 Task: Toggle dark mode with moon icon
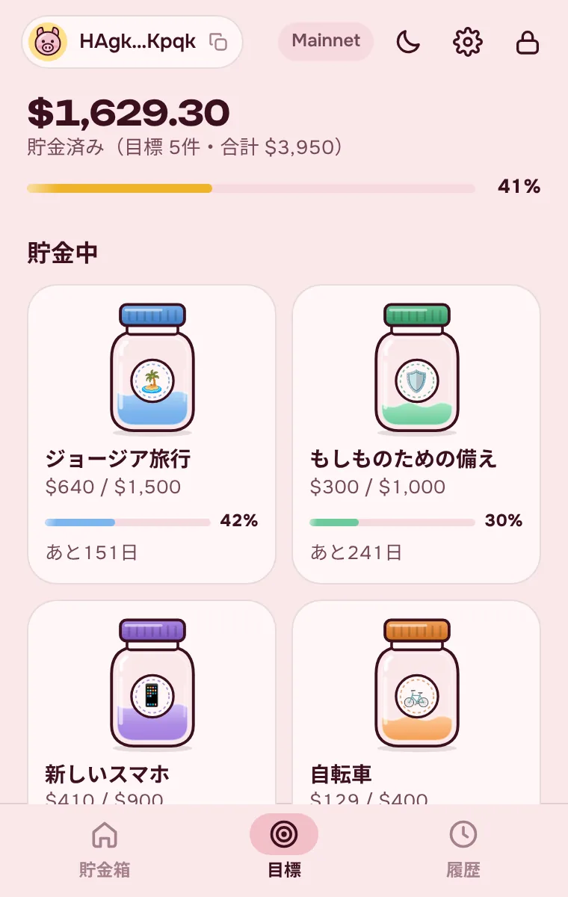click(x=408, y=42)
